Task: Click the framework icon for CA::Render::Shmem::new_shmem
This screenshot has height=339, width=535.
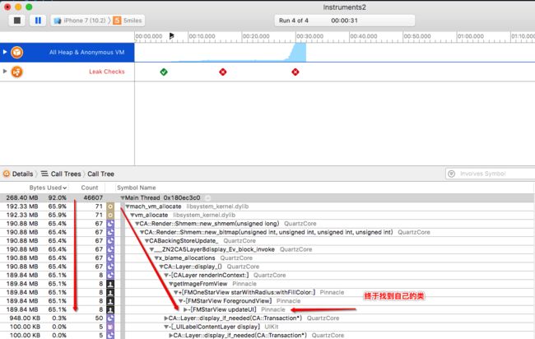Action: click(x=110, y=224)
